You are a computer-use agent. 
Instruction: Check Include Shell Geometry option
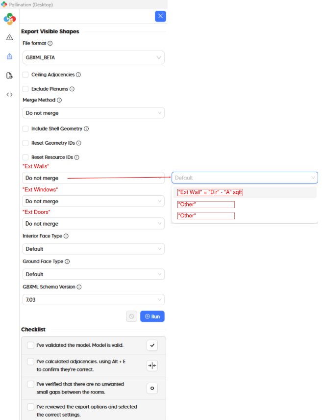[25, 129]
